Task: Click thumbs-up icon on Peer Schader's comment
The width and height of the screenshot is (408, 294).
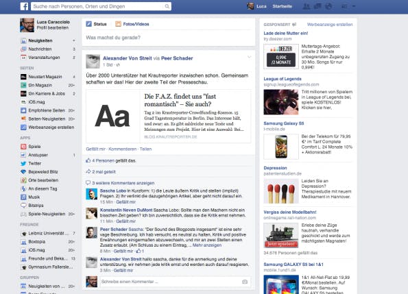Action: 139,251
